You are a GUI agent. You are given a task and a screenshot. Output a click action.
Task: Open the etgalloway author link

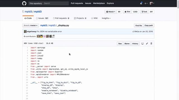[32, 31]
